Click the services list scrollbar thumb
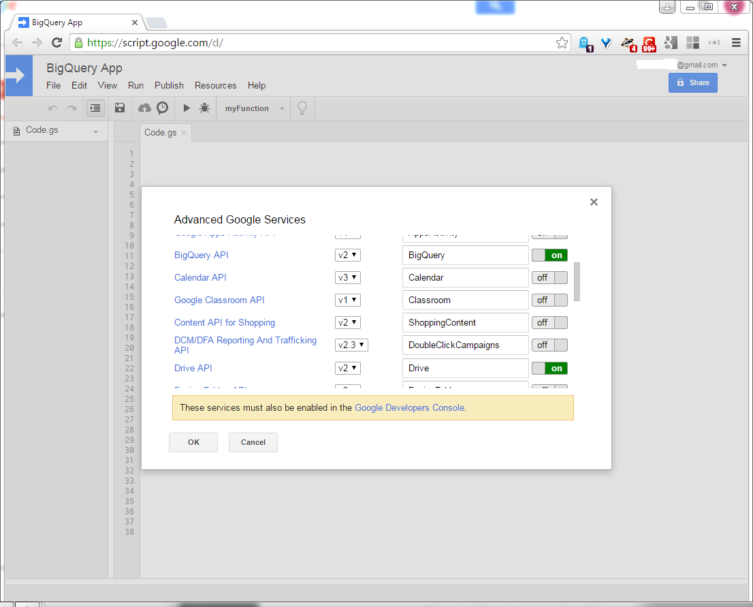 (x=577, y=281)
